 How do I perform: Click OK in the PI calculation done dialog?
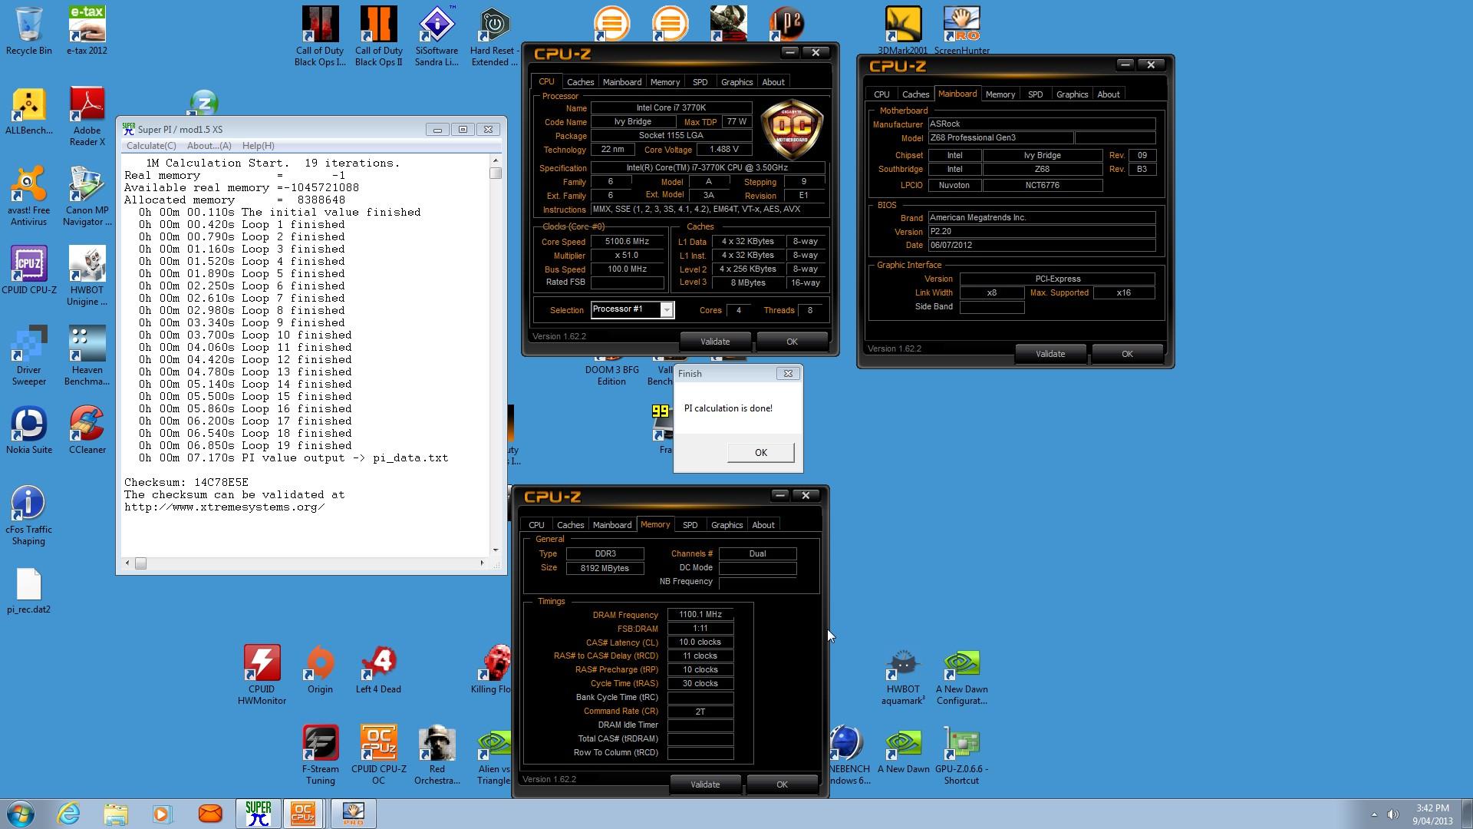pyautogui.click(x=760, y=453)
